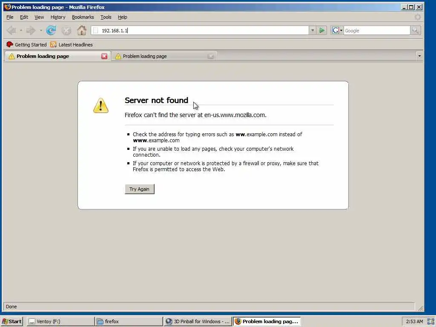Image resolution: width=436 pixels, height=327 pixels.
Task: Click the system tray clock 2:53 AM
Action: [x=414, y=321]
